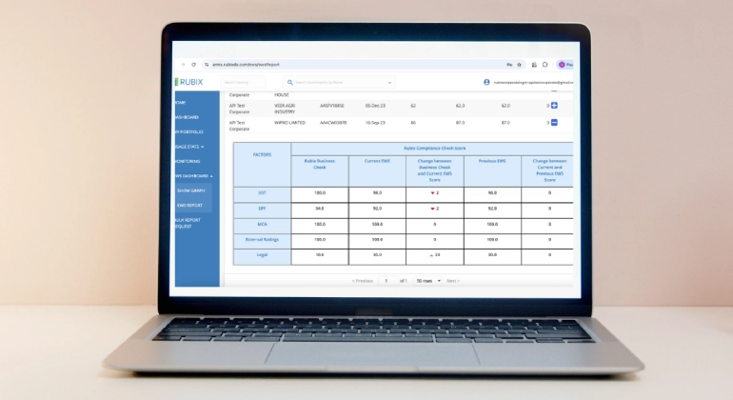The width and height of the screenshot is (733, 400).
Task: Collapse the WIPRO LIMITED row with minus
Action: 554,123
